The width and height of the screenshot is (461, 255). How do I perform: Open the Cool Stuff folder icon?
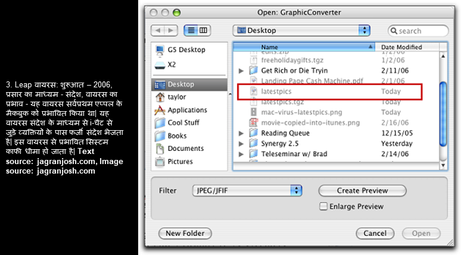(160, 123)
